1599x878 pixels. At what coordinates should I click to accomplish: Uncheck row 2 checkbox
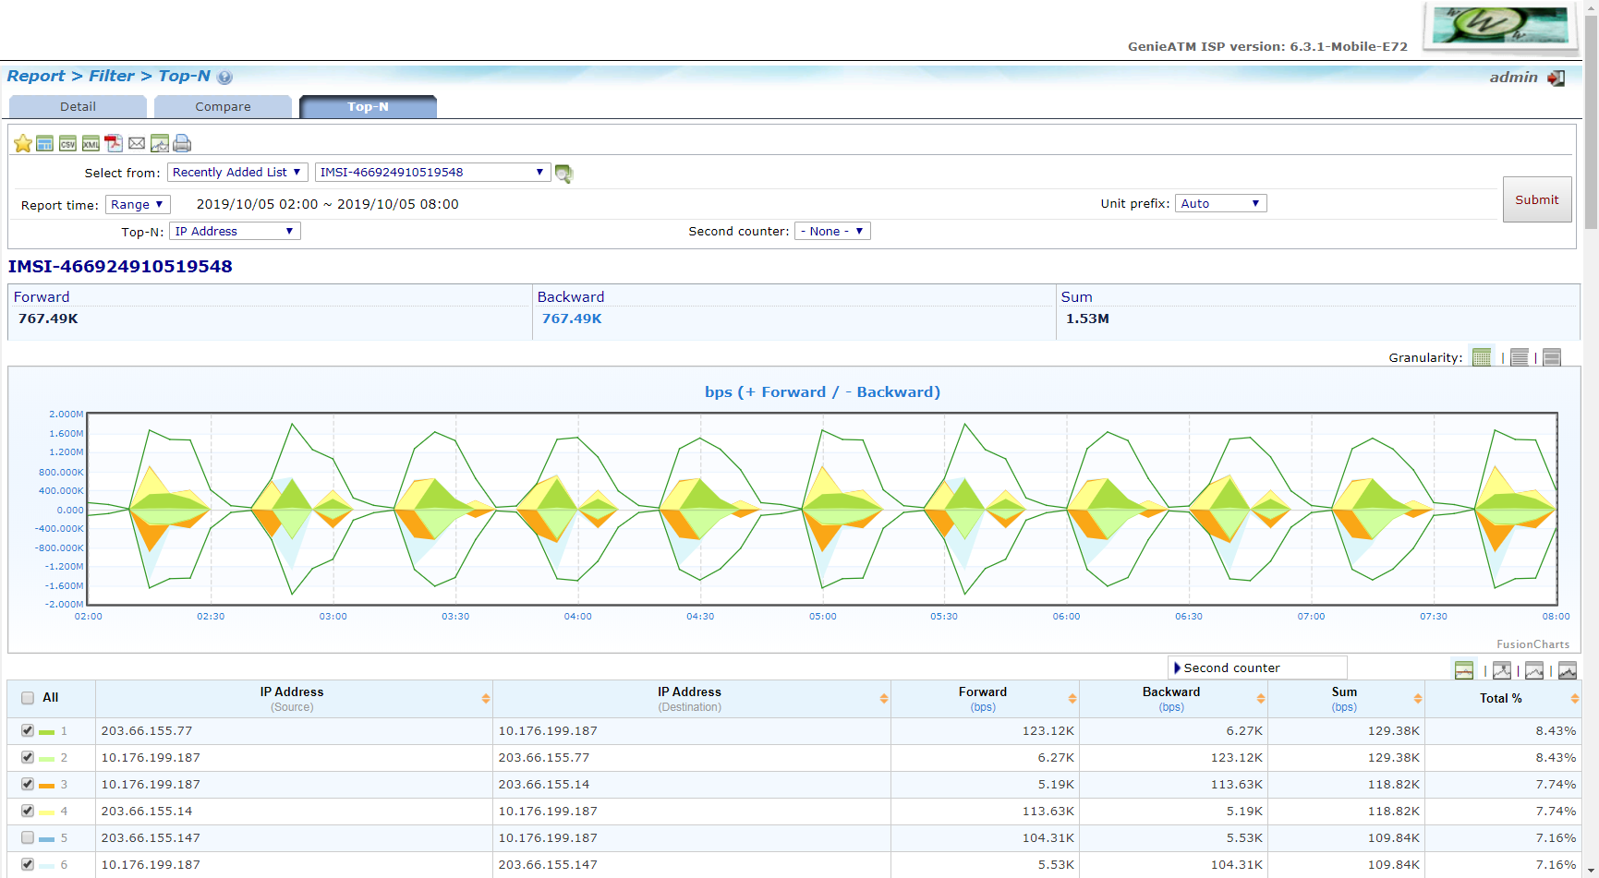pyautogui.click(x=28, y=757)
